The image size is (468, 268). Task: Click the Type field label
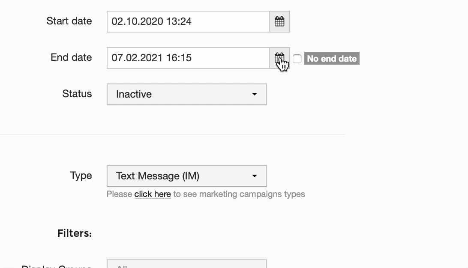(x=81, y=176)
